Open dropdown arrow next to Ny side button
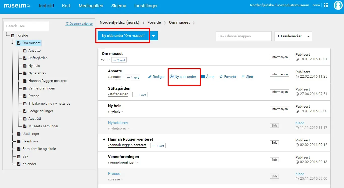Image resolution: width=344 pixels, height=188 pixels. (x=153, y=36)
